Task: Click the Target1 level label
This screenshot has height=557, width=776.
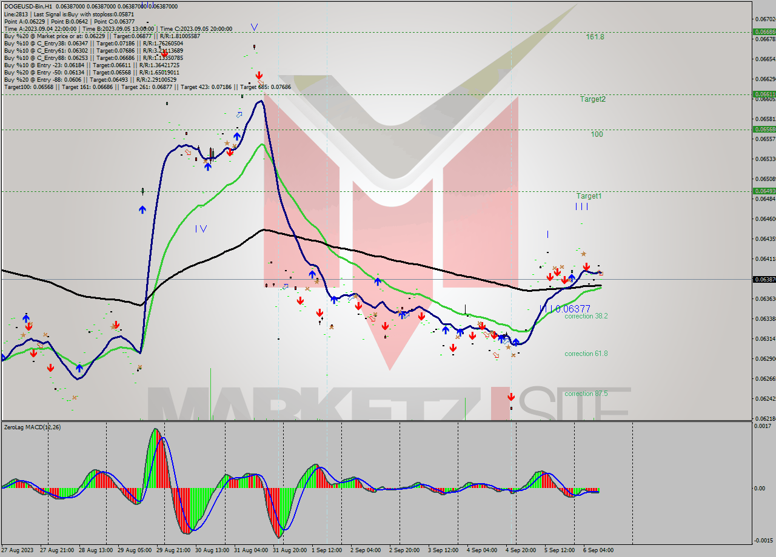Action: 589,196
